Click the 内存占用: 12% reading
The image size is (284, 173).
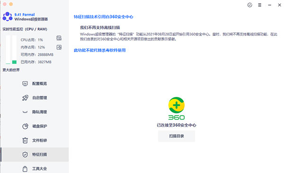[33, 47]
